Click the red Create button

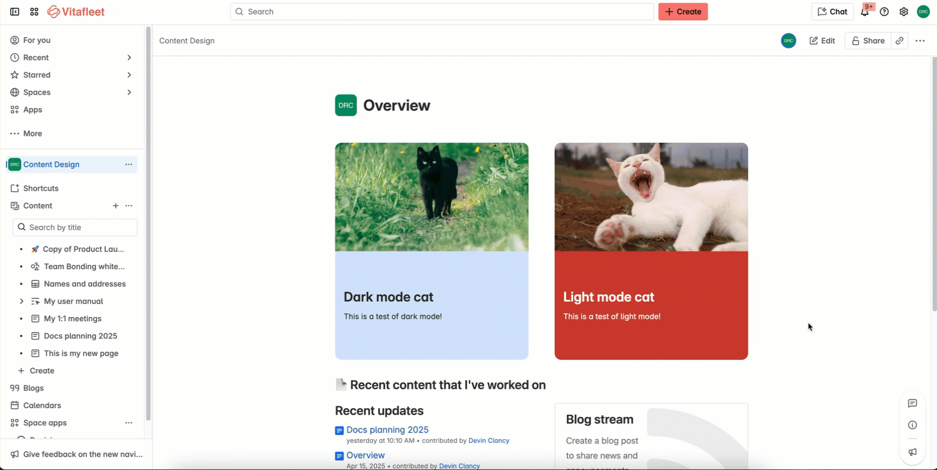coord(683,11)
